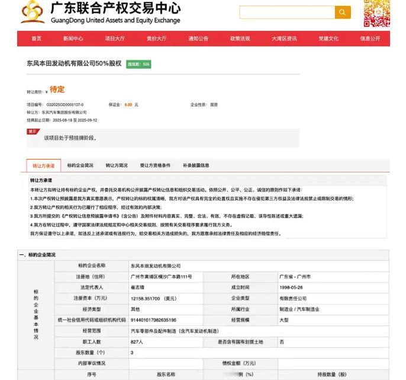Open the 通知公告 menu item

(x=198, y=39)
